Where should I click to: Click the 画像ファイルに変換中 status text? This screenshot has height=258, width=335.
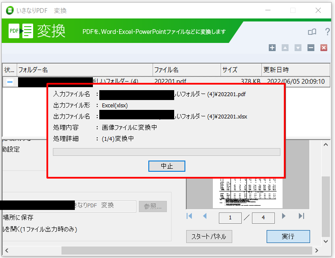pos(129,127)
